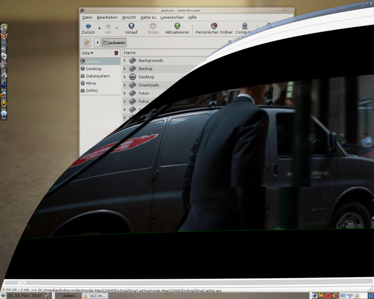Click the Downloads folder icon
This screenshot has width=374, height=299.
pyautogui.click(x=133, y=85)
